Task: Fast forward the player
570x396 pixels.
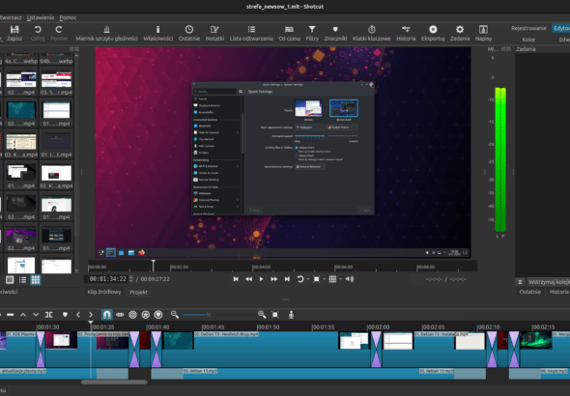Action: pyautogui.click(x=273, y=279)
